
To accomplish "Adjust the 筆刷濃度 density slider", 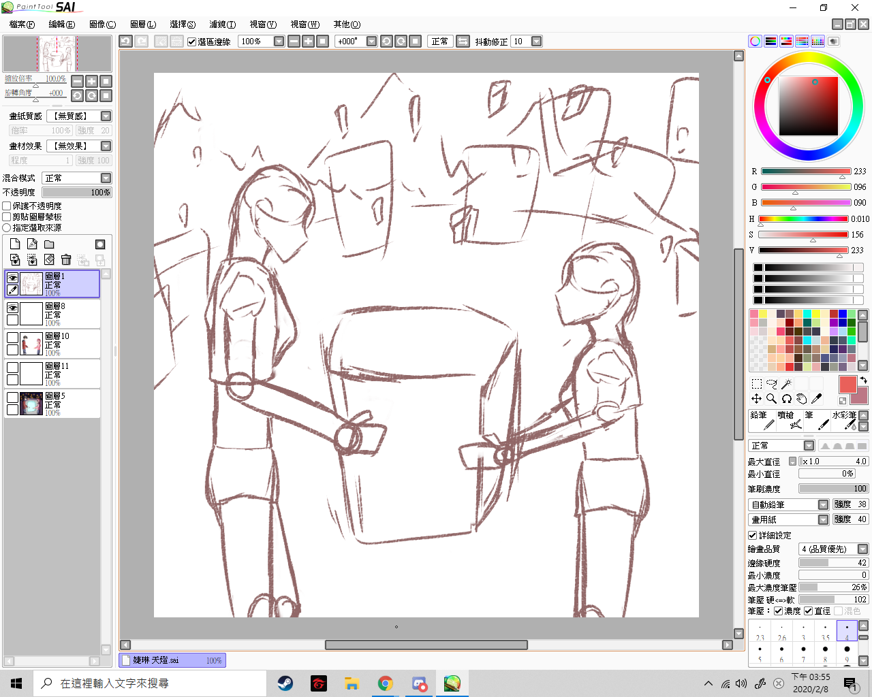I will (x=833, y=489).
